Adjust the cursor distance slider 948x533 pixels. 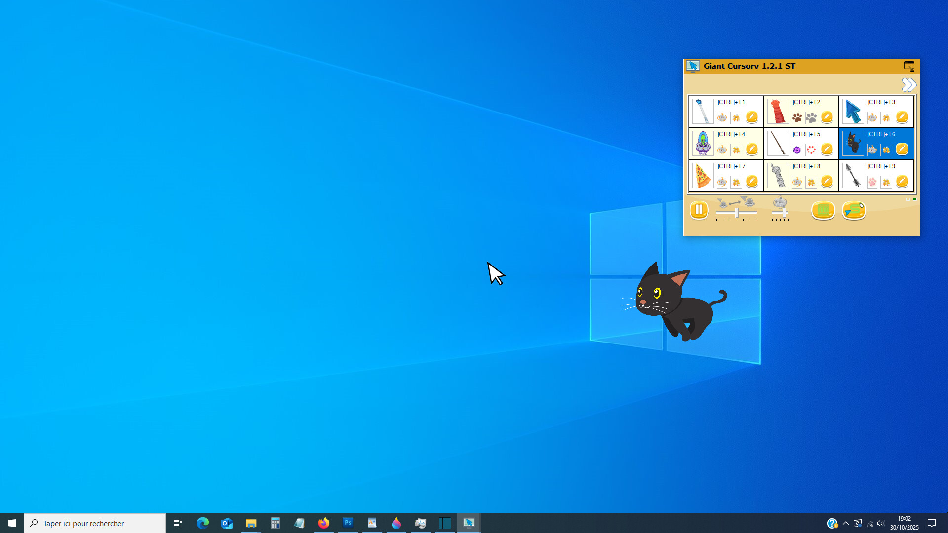click(x=737, y=213)
